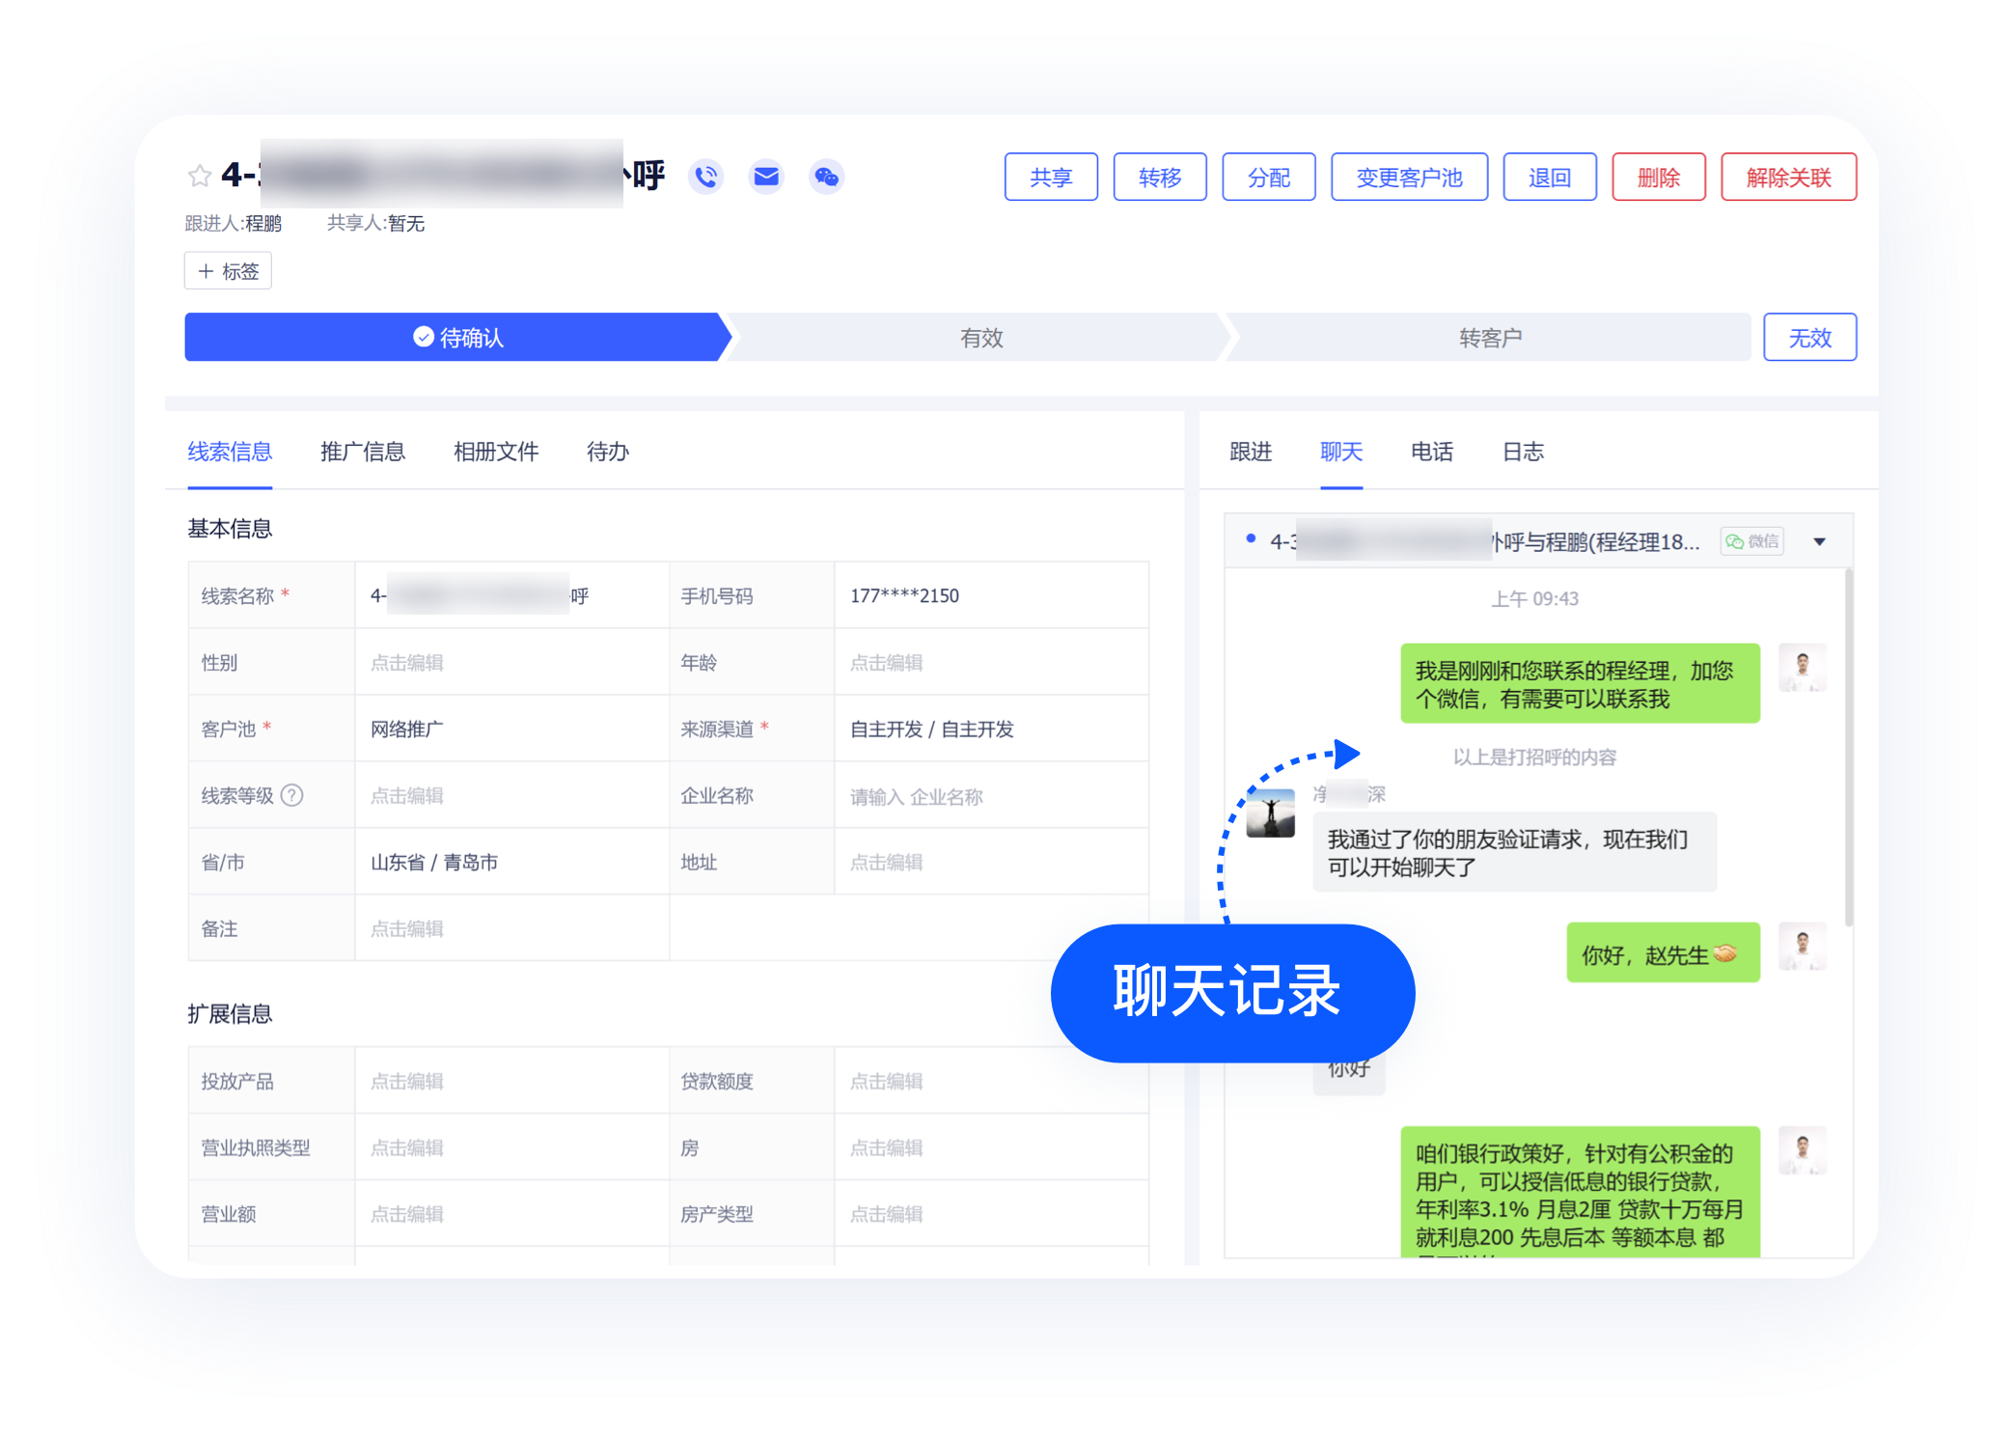Click the 变更客户池 button
The image size is (2012, 1433).
pos(1409,178)
